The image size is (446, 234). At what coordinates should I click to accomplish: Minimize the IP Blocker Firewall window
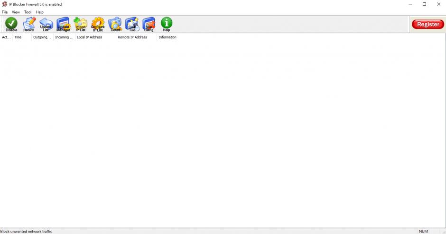click(410, 4)
